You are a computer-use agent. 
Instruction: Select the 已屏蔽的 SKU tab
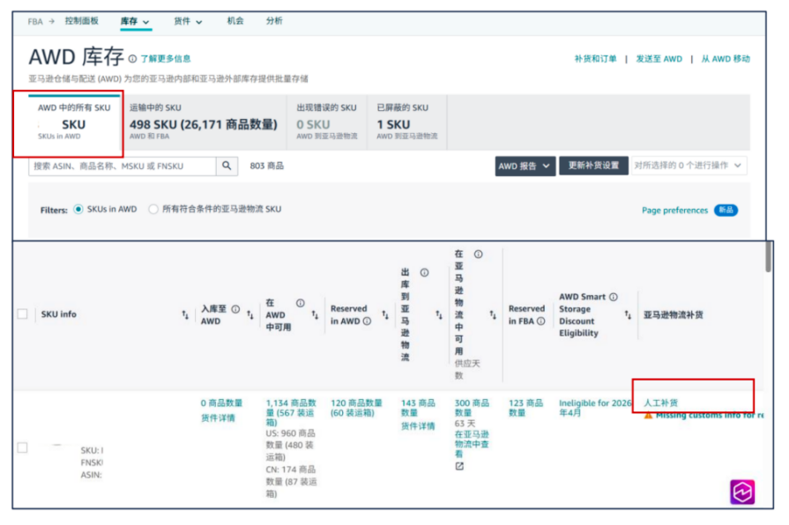click(407, 122)
